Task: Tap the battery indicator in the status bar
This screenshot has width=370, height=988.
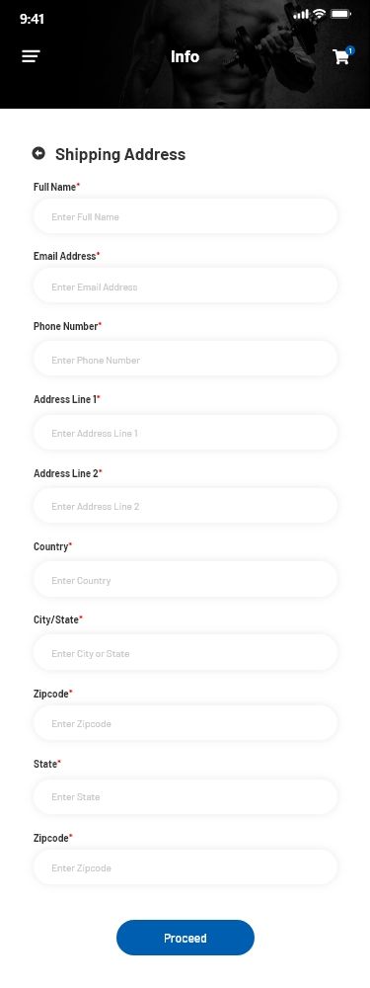Action: point(340,14)
